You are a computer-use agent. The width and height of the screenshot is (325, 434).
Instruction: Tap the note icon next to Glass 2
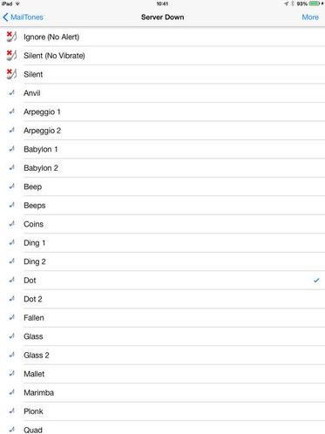click(11, 355)
